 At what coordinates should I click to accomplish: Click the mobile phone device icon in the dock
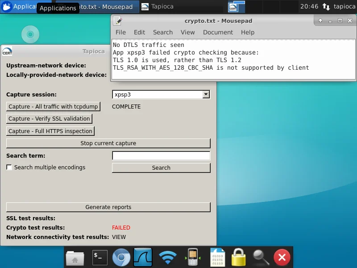pos(192,257)
